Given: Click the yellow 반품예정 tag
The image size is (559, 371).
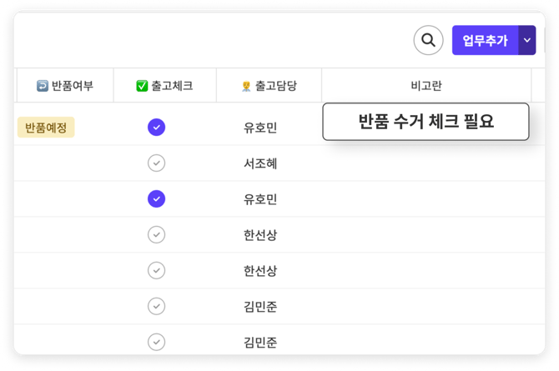Looking at the screenshot, I should coord(46,127).
